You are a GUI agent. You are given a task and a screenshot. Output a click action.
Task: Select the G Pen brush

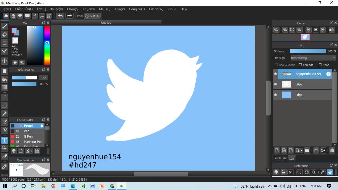pyautogui.click(x=27, y=136)
